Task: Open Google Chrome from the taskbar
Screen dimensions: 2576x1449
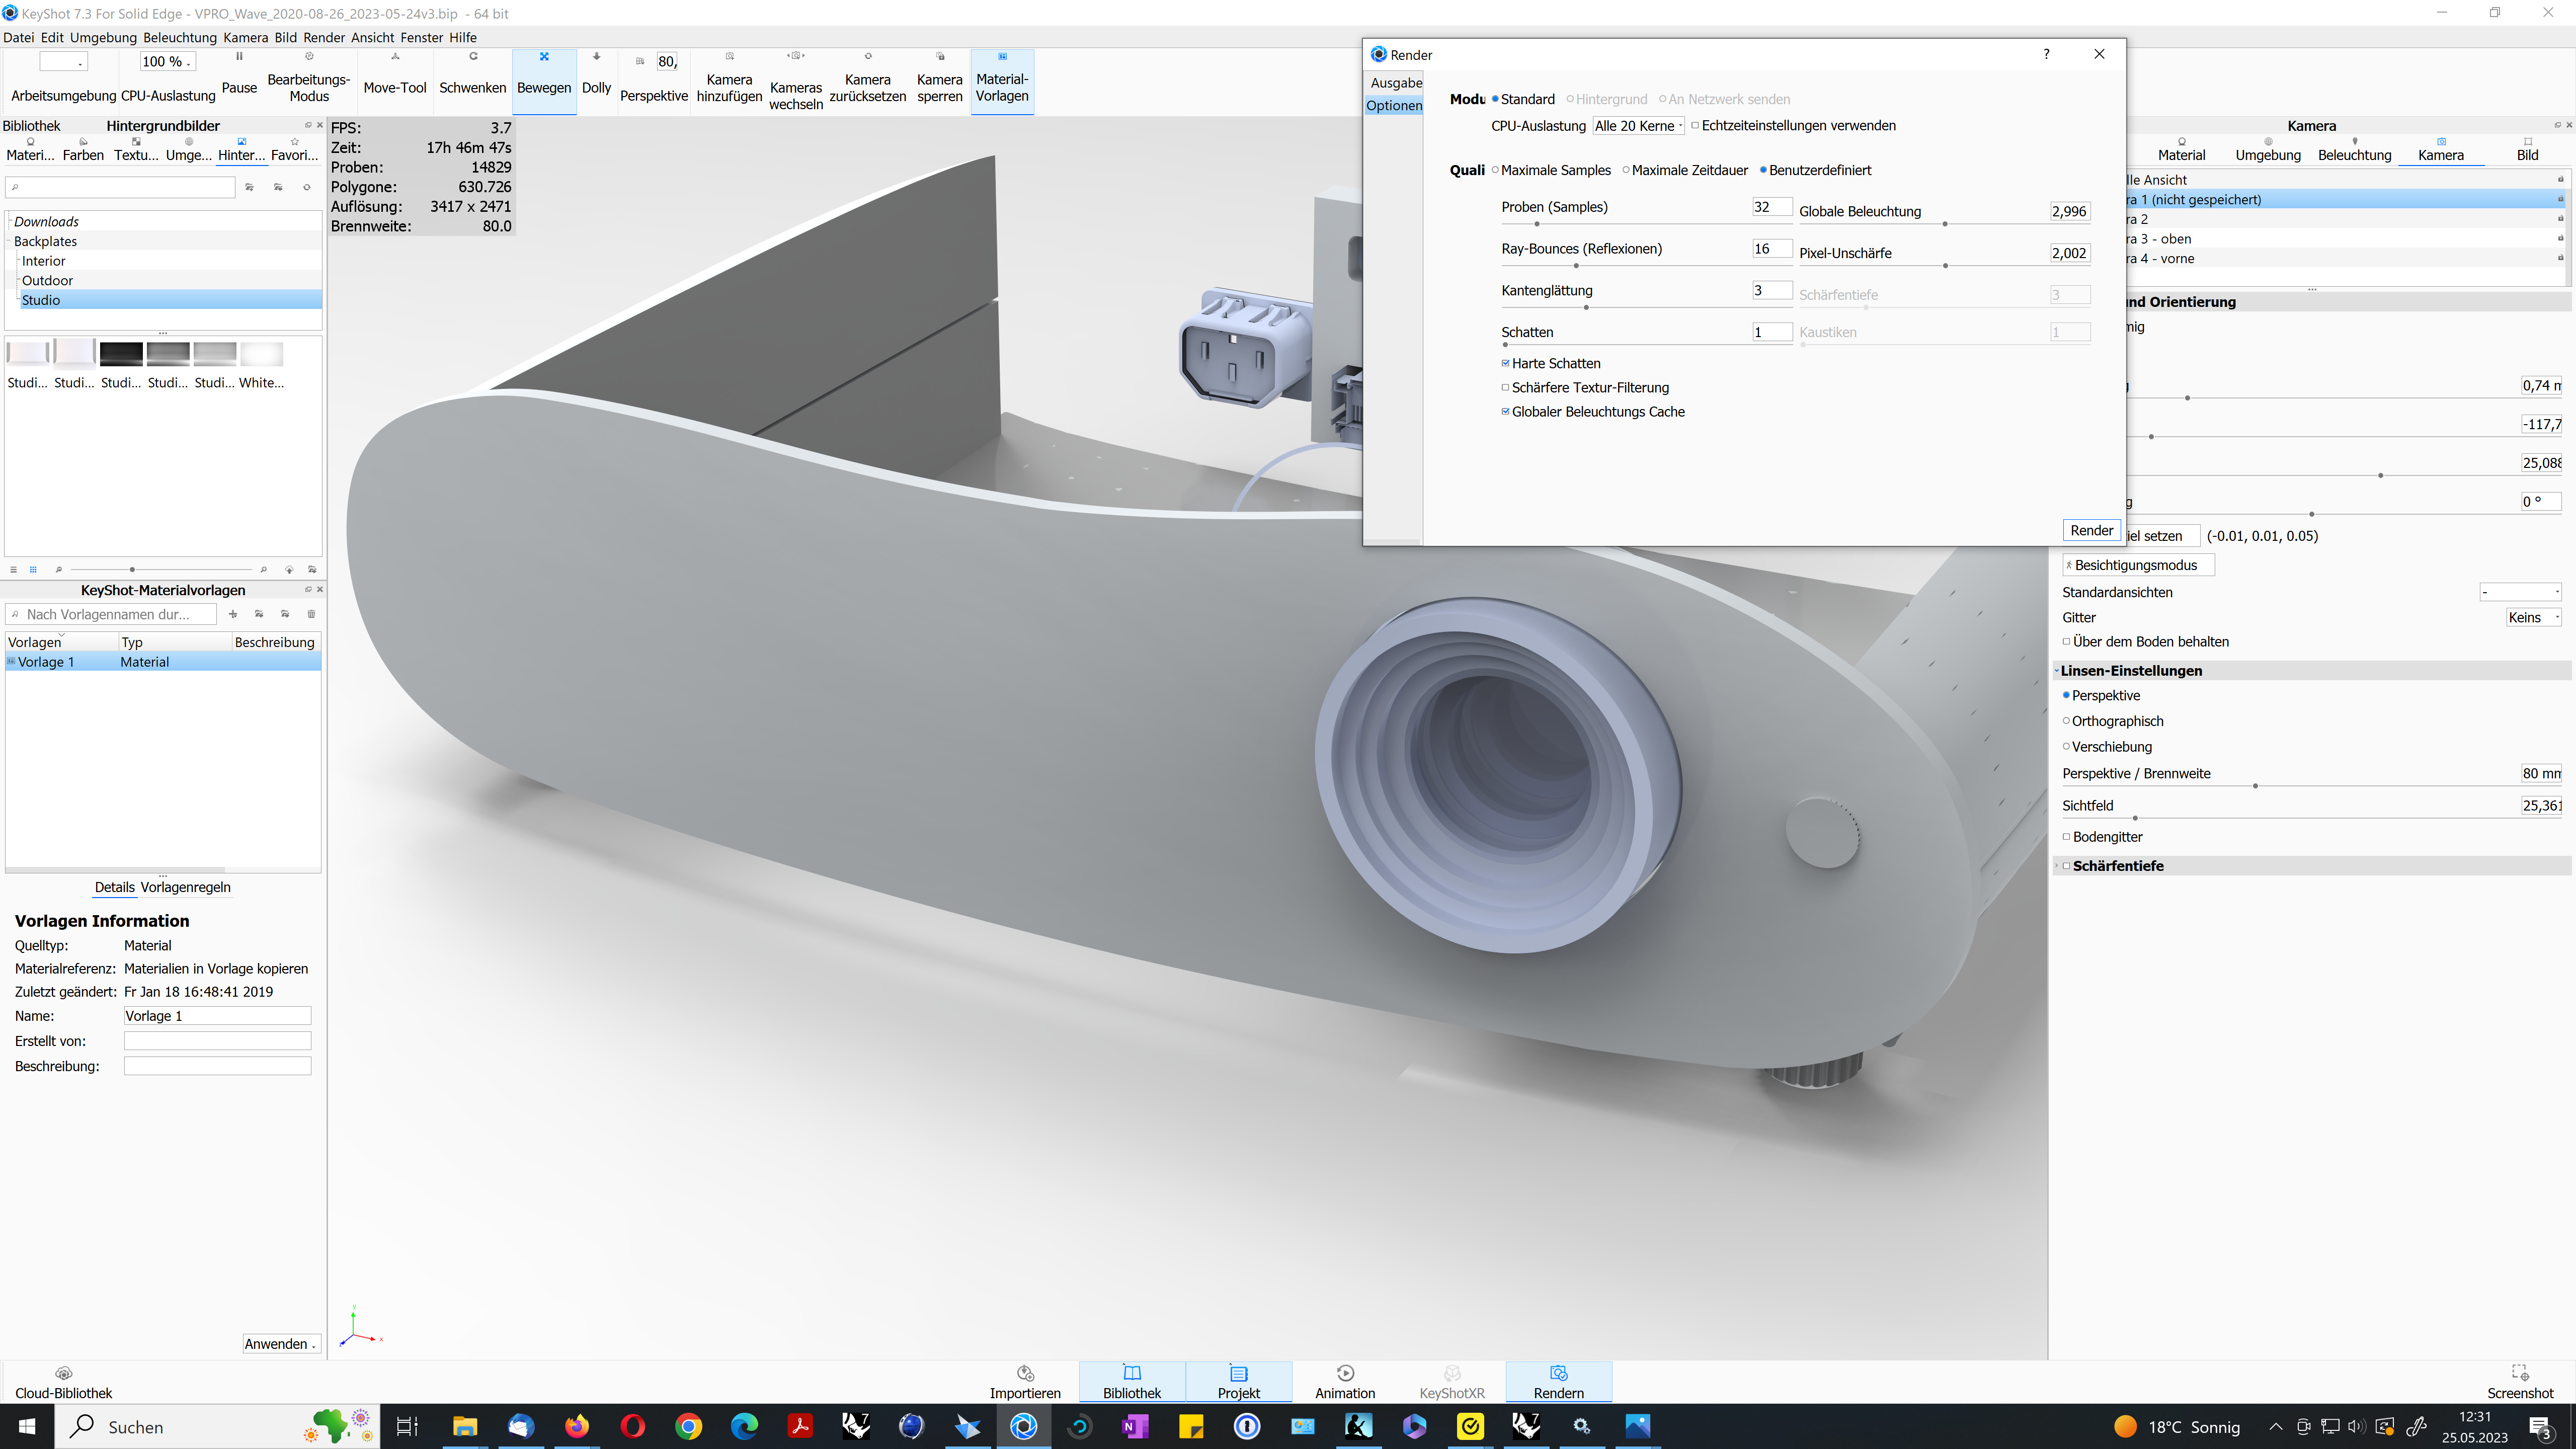Action: tap(689, 1426)
